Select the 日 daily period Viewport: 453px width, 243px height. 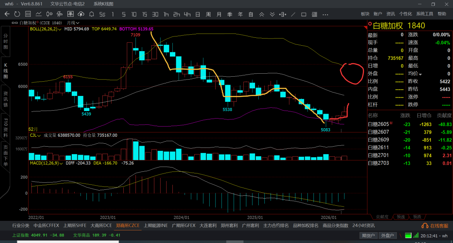point(198,14)
